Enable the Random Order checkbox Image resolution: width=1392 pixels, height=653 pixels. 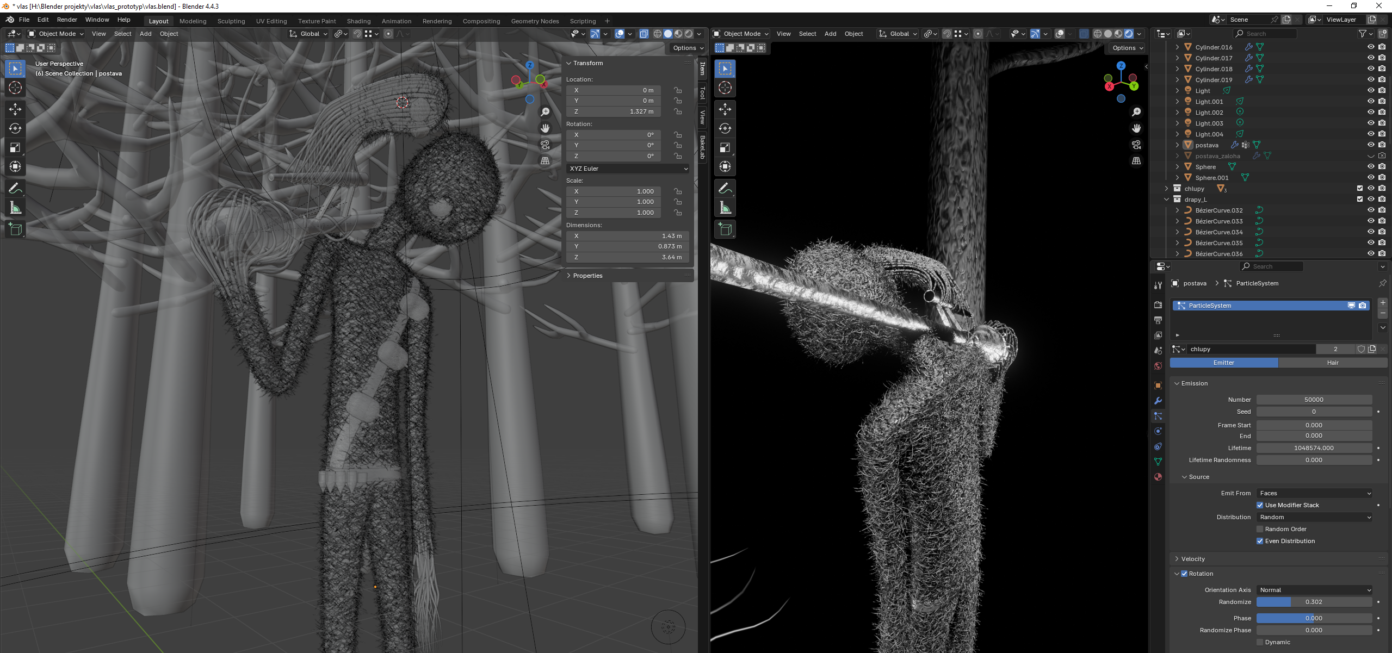(1260, 529)
